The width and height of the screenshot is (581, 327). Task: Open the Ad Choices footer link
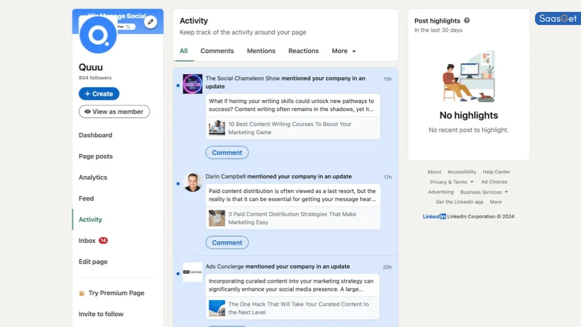tap(494, 182)
